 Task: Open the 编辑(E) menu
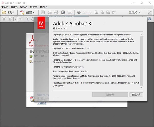[14, 7]
